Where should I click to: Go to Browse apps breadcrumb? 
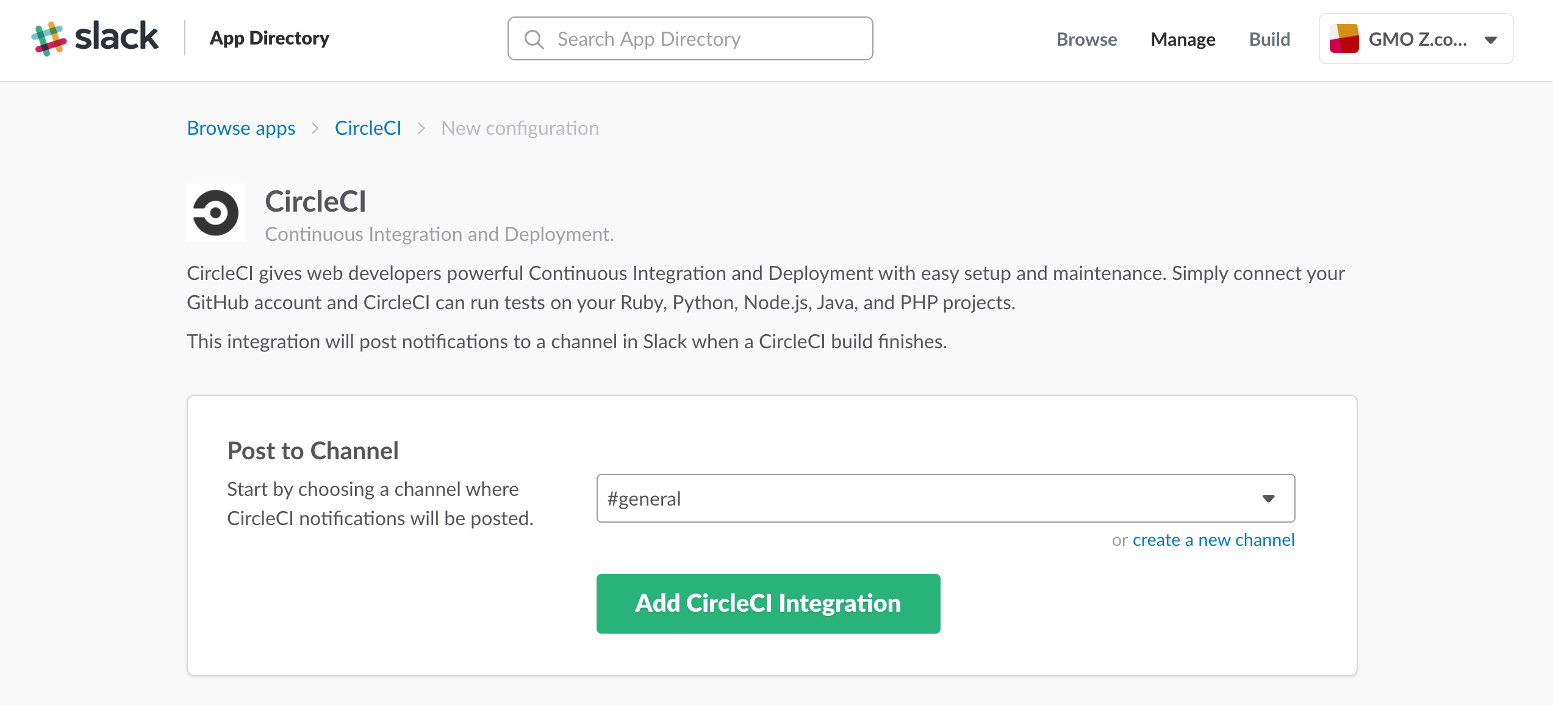[x=241, y=128]
